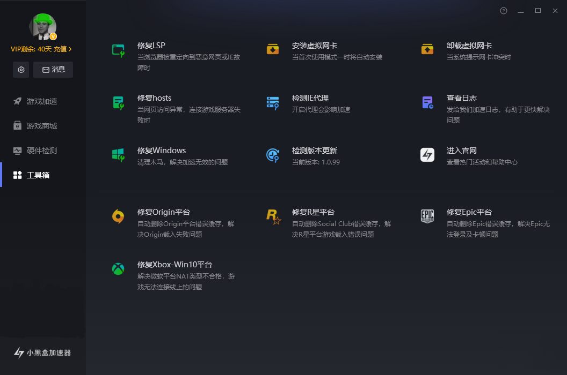Click the Epic Games logo icon

click(427, 216)
